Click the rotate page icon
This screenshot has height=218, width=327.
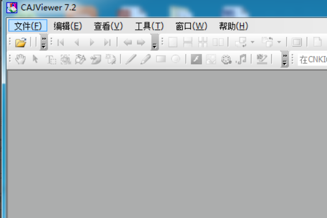point(268,43)
